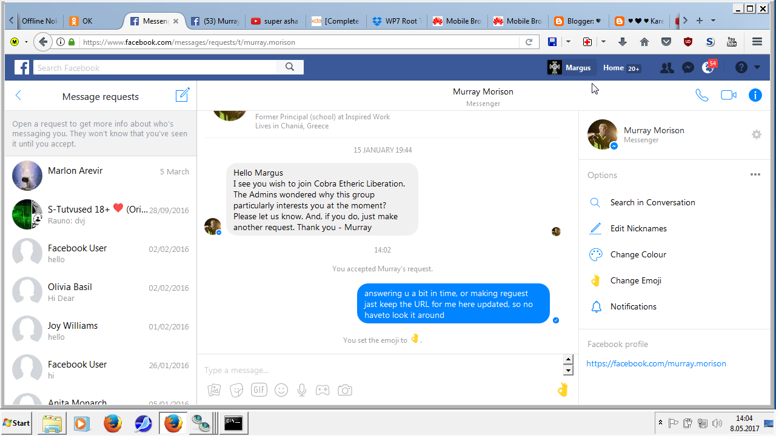Focus the Search Facebook field
Image resolution: width=776 pixels, height=436 pixels.
coord(155,68)
